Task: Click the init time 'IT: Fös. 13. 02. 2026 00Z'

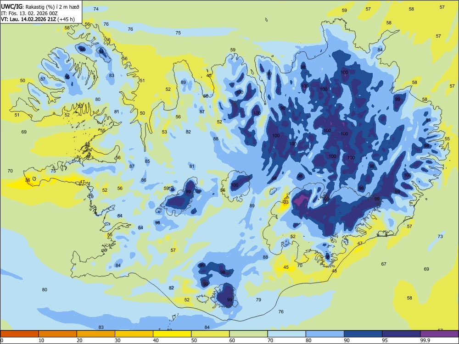Action: click(x=29, y=13)
